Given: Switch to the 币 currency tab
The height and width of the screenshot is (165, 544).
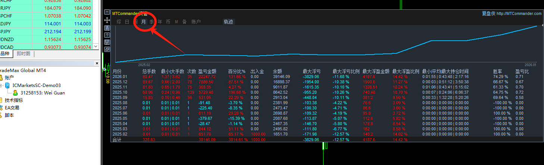Looking at the screenshot, I should [x=168, y=22].
